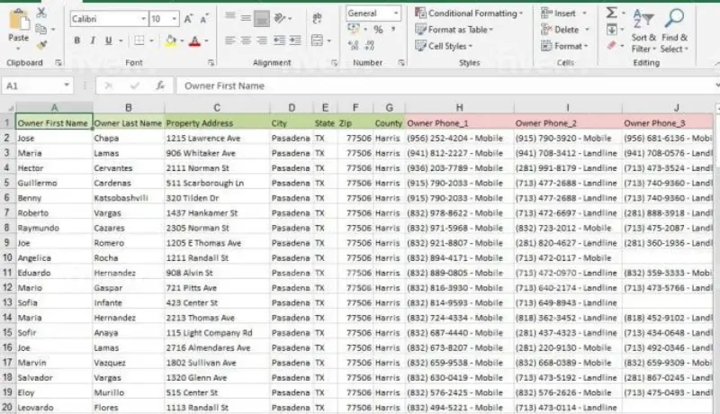The height and width of the screenshot is (414, 720).
Task: Click the AutoSum sigma icon
Action: point(612,13)
